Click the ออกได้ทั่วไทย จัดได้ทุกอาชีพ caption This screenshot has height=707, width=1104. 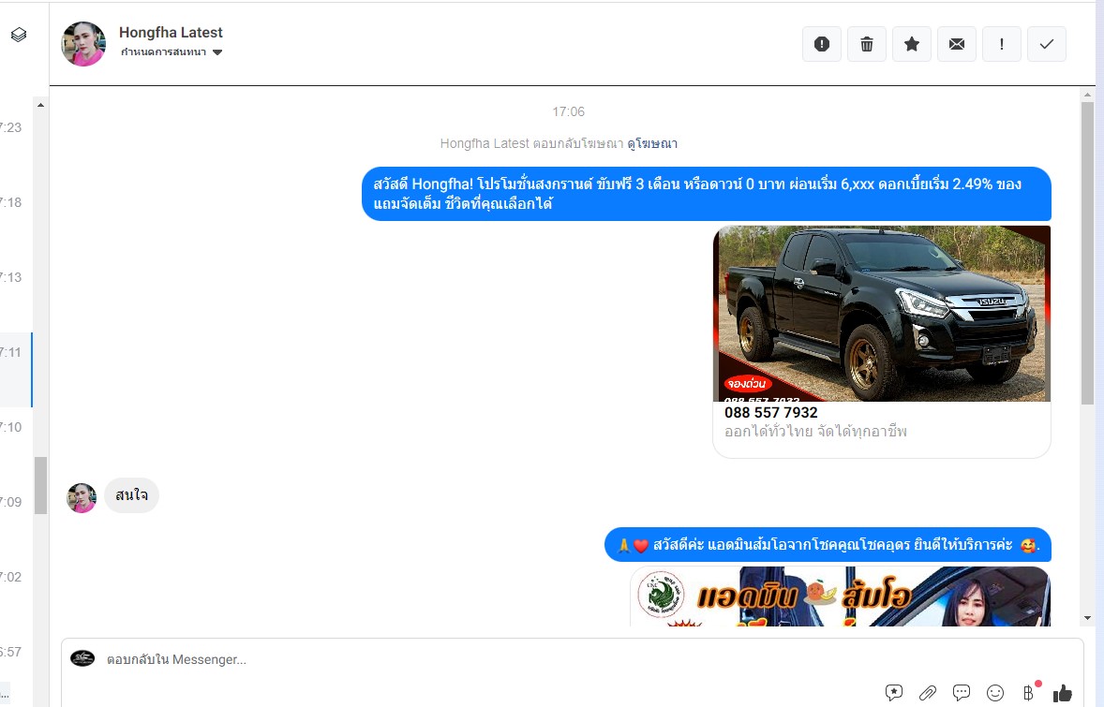(816, 432)
